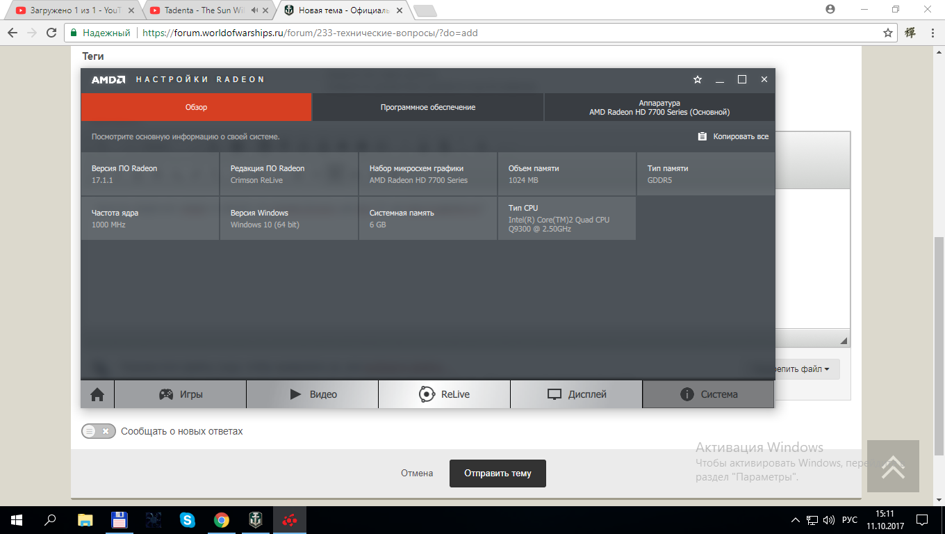Click the network tray icon
The height and width of the screenshot is (534, 945).
812,519
